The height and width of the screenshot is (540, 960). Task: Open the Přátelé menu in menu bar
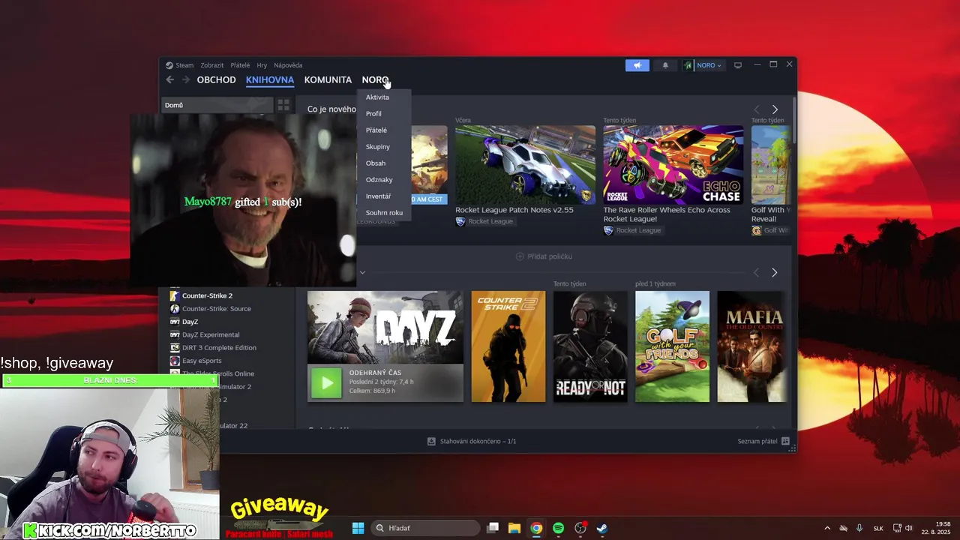240,65
